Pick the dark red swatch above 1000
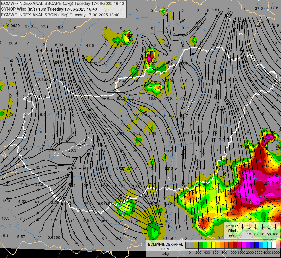The height and width of the screenshot is (258, 281). [235, 245]
